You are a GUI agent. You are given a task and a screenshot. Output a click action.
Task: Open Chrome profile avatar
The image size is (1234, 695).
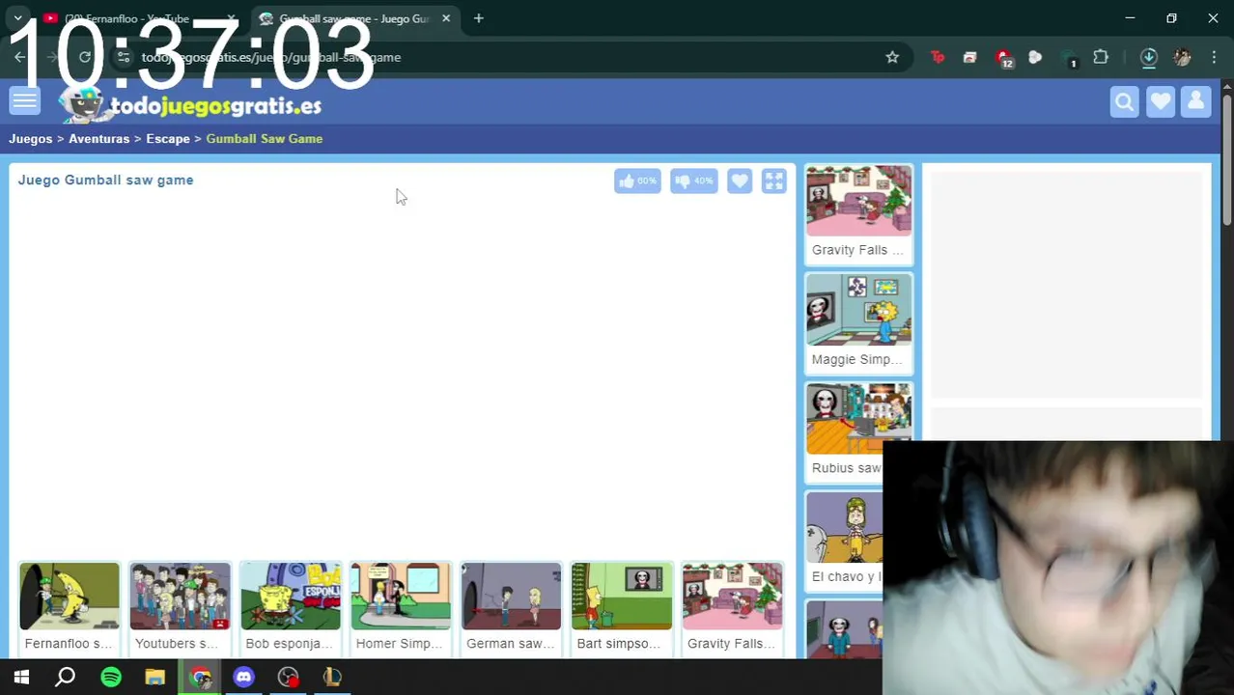click(1182, 57)
